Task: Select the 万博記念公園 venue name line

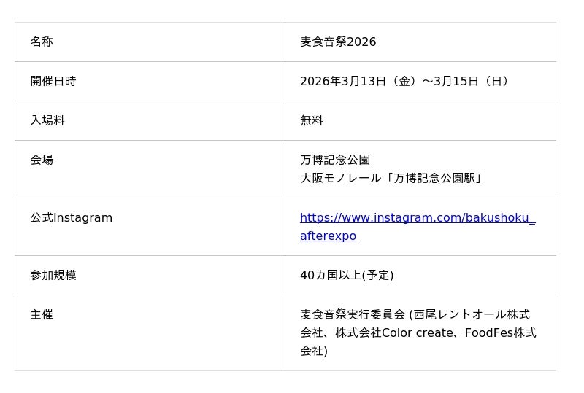Action: pyautogui.click(x=335, y=160)
